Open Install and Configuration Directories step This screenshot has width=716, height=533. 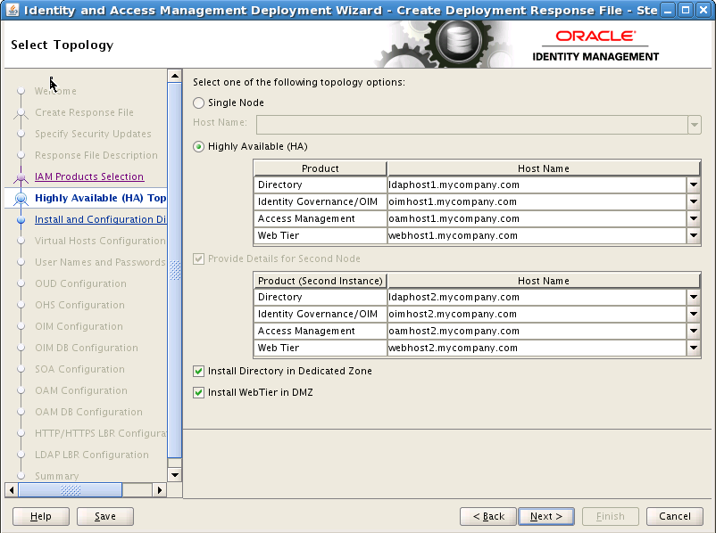tap(101, 220)
